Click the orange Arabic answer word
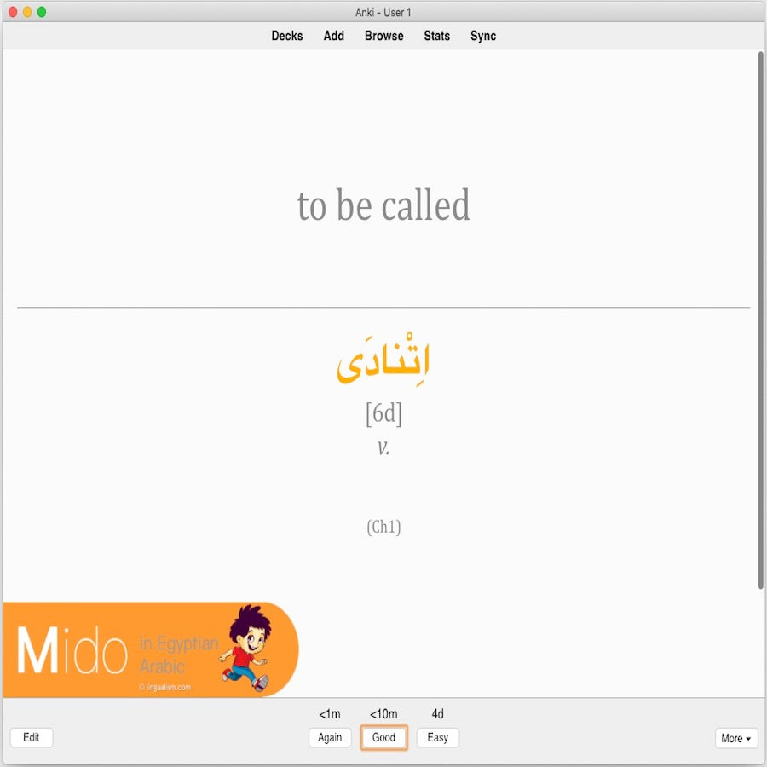Image resolution: width=767 pixels, height=767 pixels. tap(383, 358)
